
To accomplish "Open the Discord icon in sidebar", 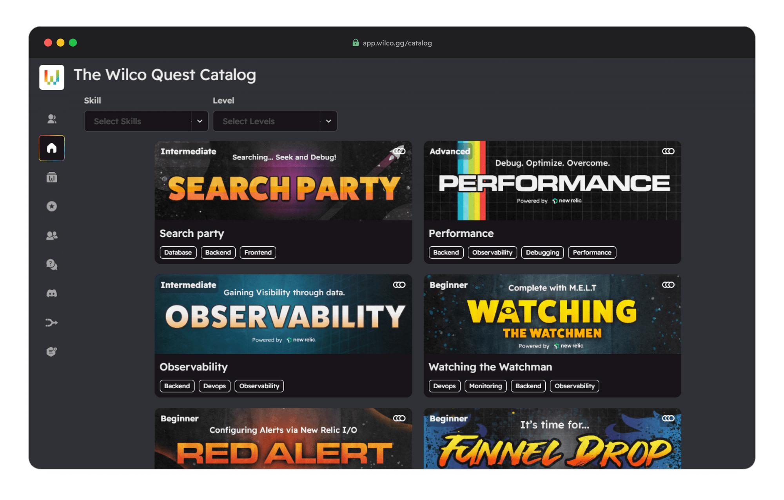I will (52, 293).
